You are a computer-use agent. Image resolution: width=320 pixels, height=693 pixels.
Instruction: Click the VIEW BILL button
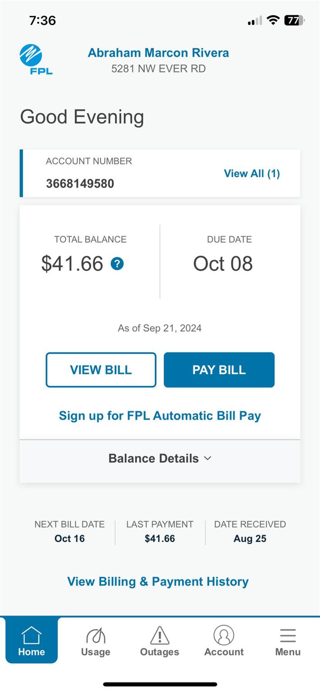[x=101, y=370]
